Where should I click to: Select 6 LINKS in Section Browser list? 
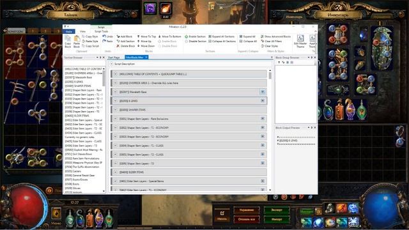tap(74, 82)
